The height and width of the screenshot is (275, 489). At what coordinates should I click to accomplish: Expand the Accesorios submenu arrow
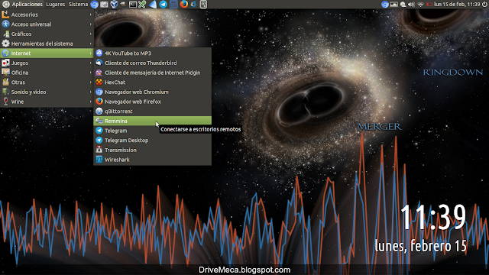click(90, 15)
